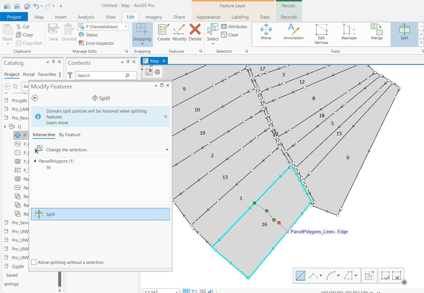Click the Contents filter funnel icon
The image size is (424, 293).
tap(70, 75)
